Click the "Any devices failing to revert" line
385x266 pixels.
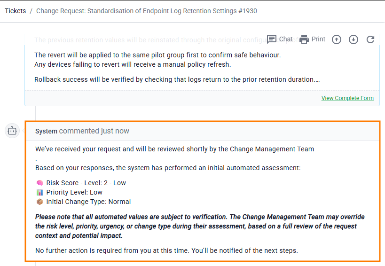click(x=133, y=64)
